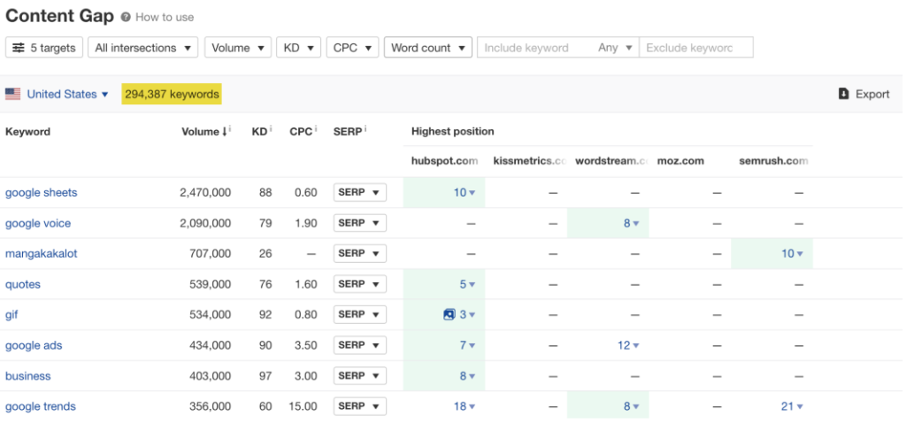
Task: Expand hubspot position 8 for business
Action: click(467, 376)
